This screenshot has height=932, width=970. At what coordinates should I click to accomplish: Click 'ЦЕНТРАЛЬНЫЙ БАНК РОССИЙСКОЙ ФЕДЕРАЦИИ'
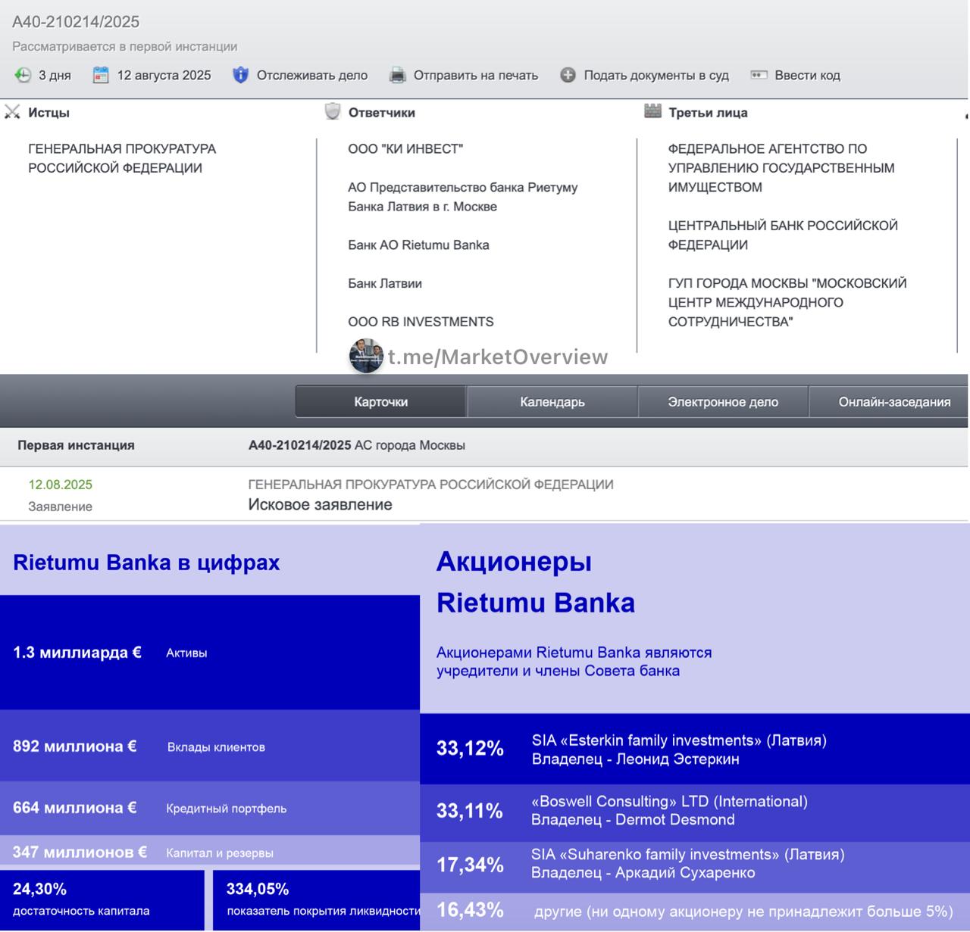click(x=783, y=235)
